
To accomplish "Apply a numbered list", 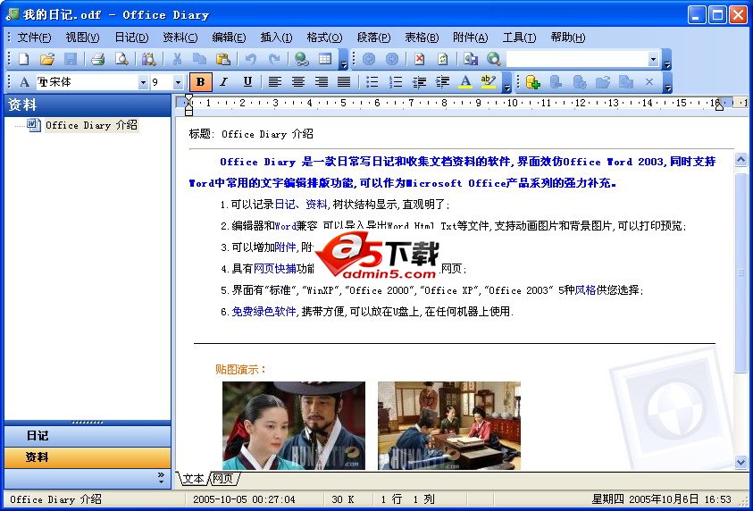I will pyautogui.click(x=396, y=82).
